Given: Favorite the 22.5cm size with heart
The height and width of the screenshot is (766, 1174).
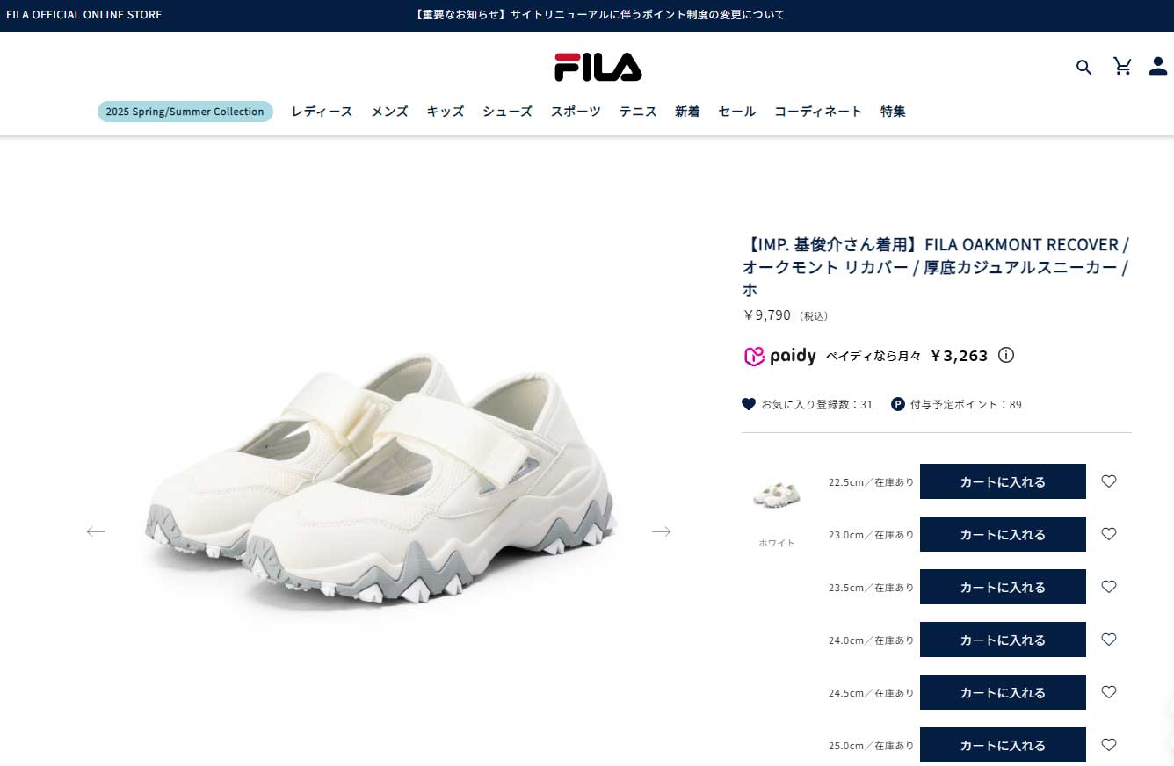Looking at the screenshot, I should [1109, 481].
